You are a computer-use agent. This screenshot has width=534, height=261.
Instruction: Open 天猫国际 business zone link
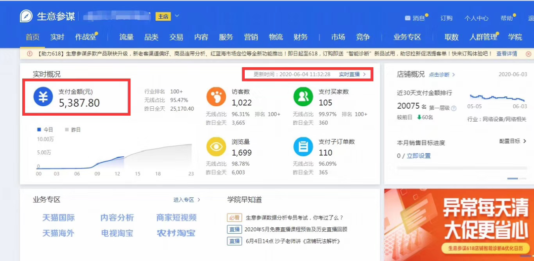(58, 218)
